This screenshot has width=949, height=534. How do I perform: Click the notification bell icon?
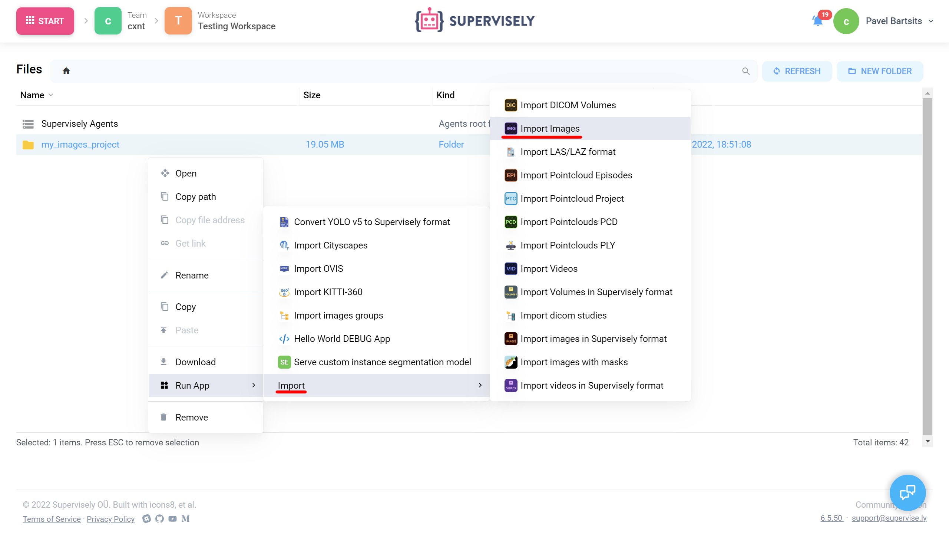[817, 21]
